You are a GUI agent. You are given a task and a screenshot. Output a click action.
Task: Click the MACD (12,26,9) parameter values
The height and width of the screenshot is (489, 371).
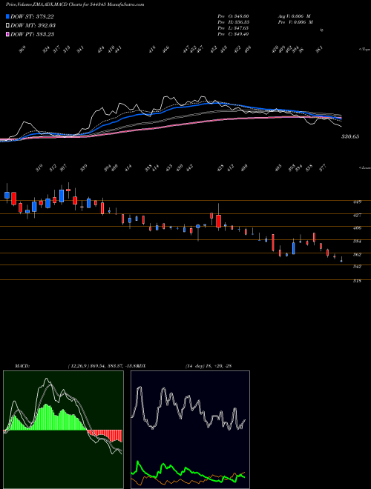point(102,365)
